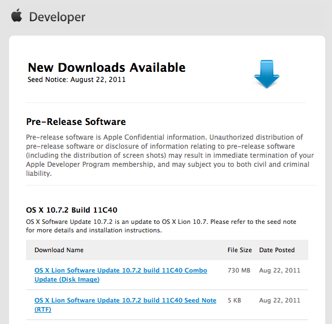The height and width of the screenshot is (324, 332).
Task: Click the Apple Confidential warning paragraph
Action: [x=170, y=155]
